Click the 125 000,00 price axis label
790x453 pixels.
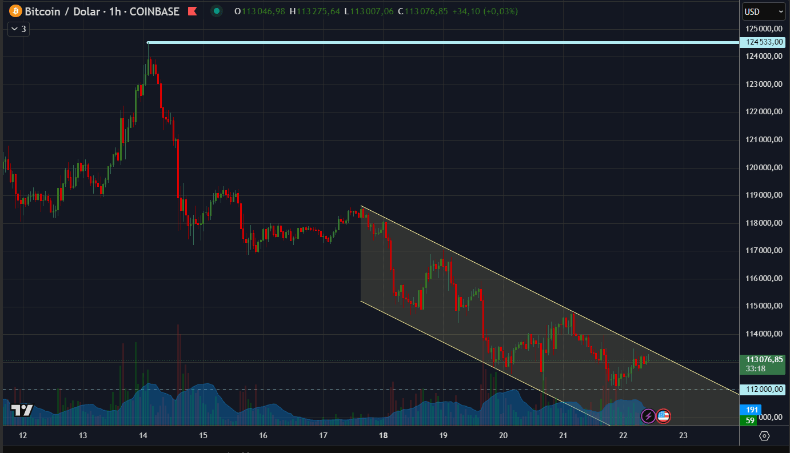[763, 29]
